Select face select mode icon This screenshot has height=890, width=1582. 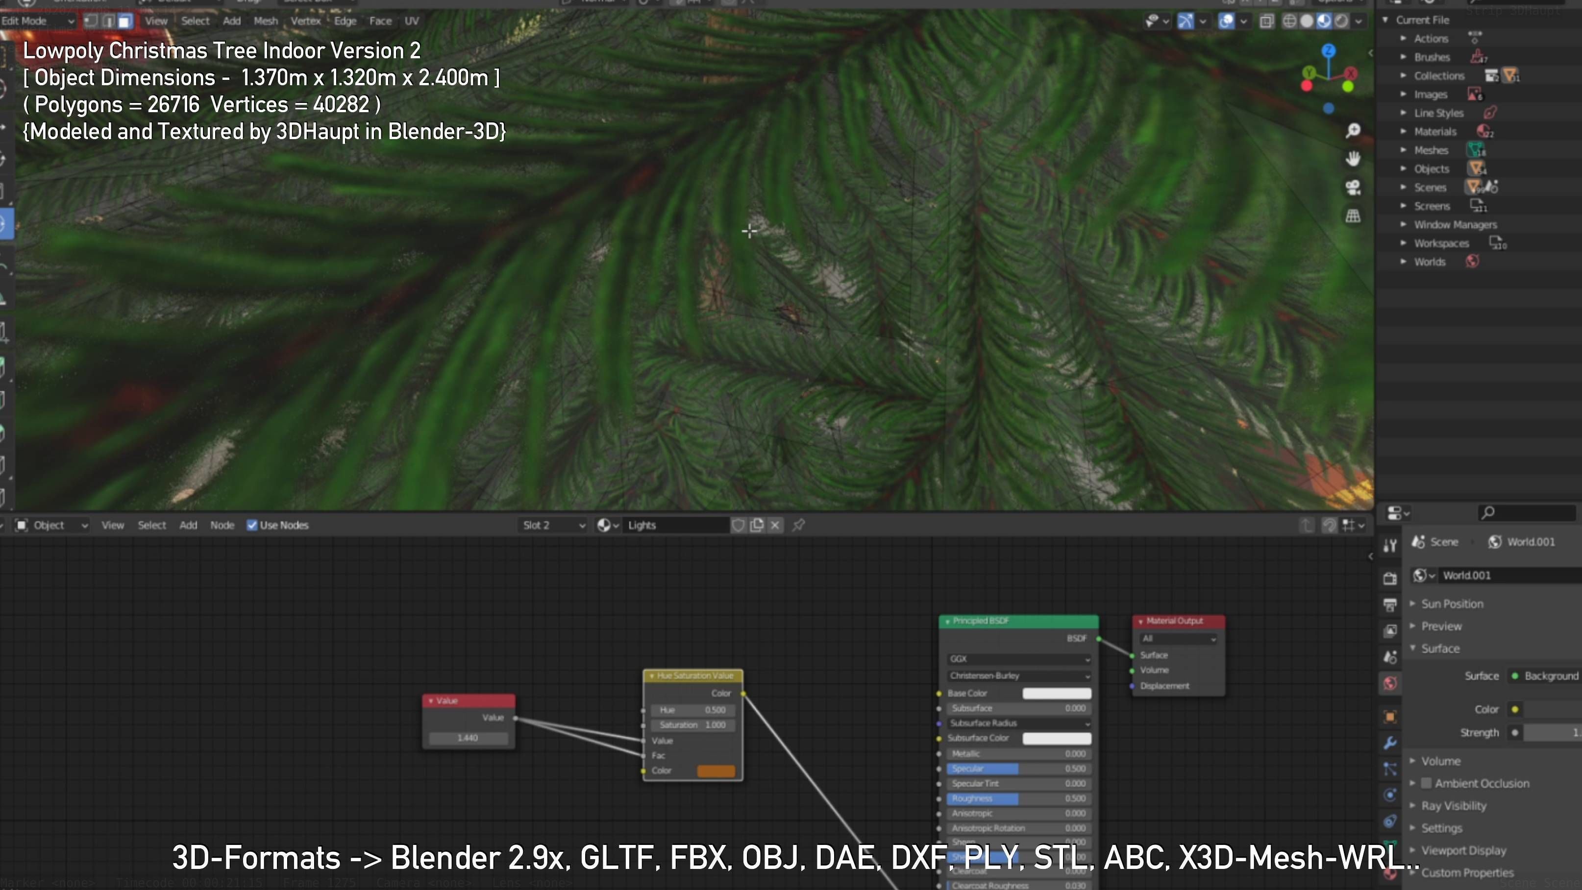tap(124, 22)
